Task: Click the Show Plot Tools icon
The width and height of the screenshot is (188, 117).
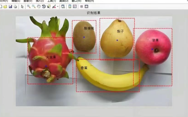Action: [86, 6]
